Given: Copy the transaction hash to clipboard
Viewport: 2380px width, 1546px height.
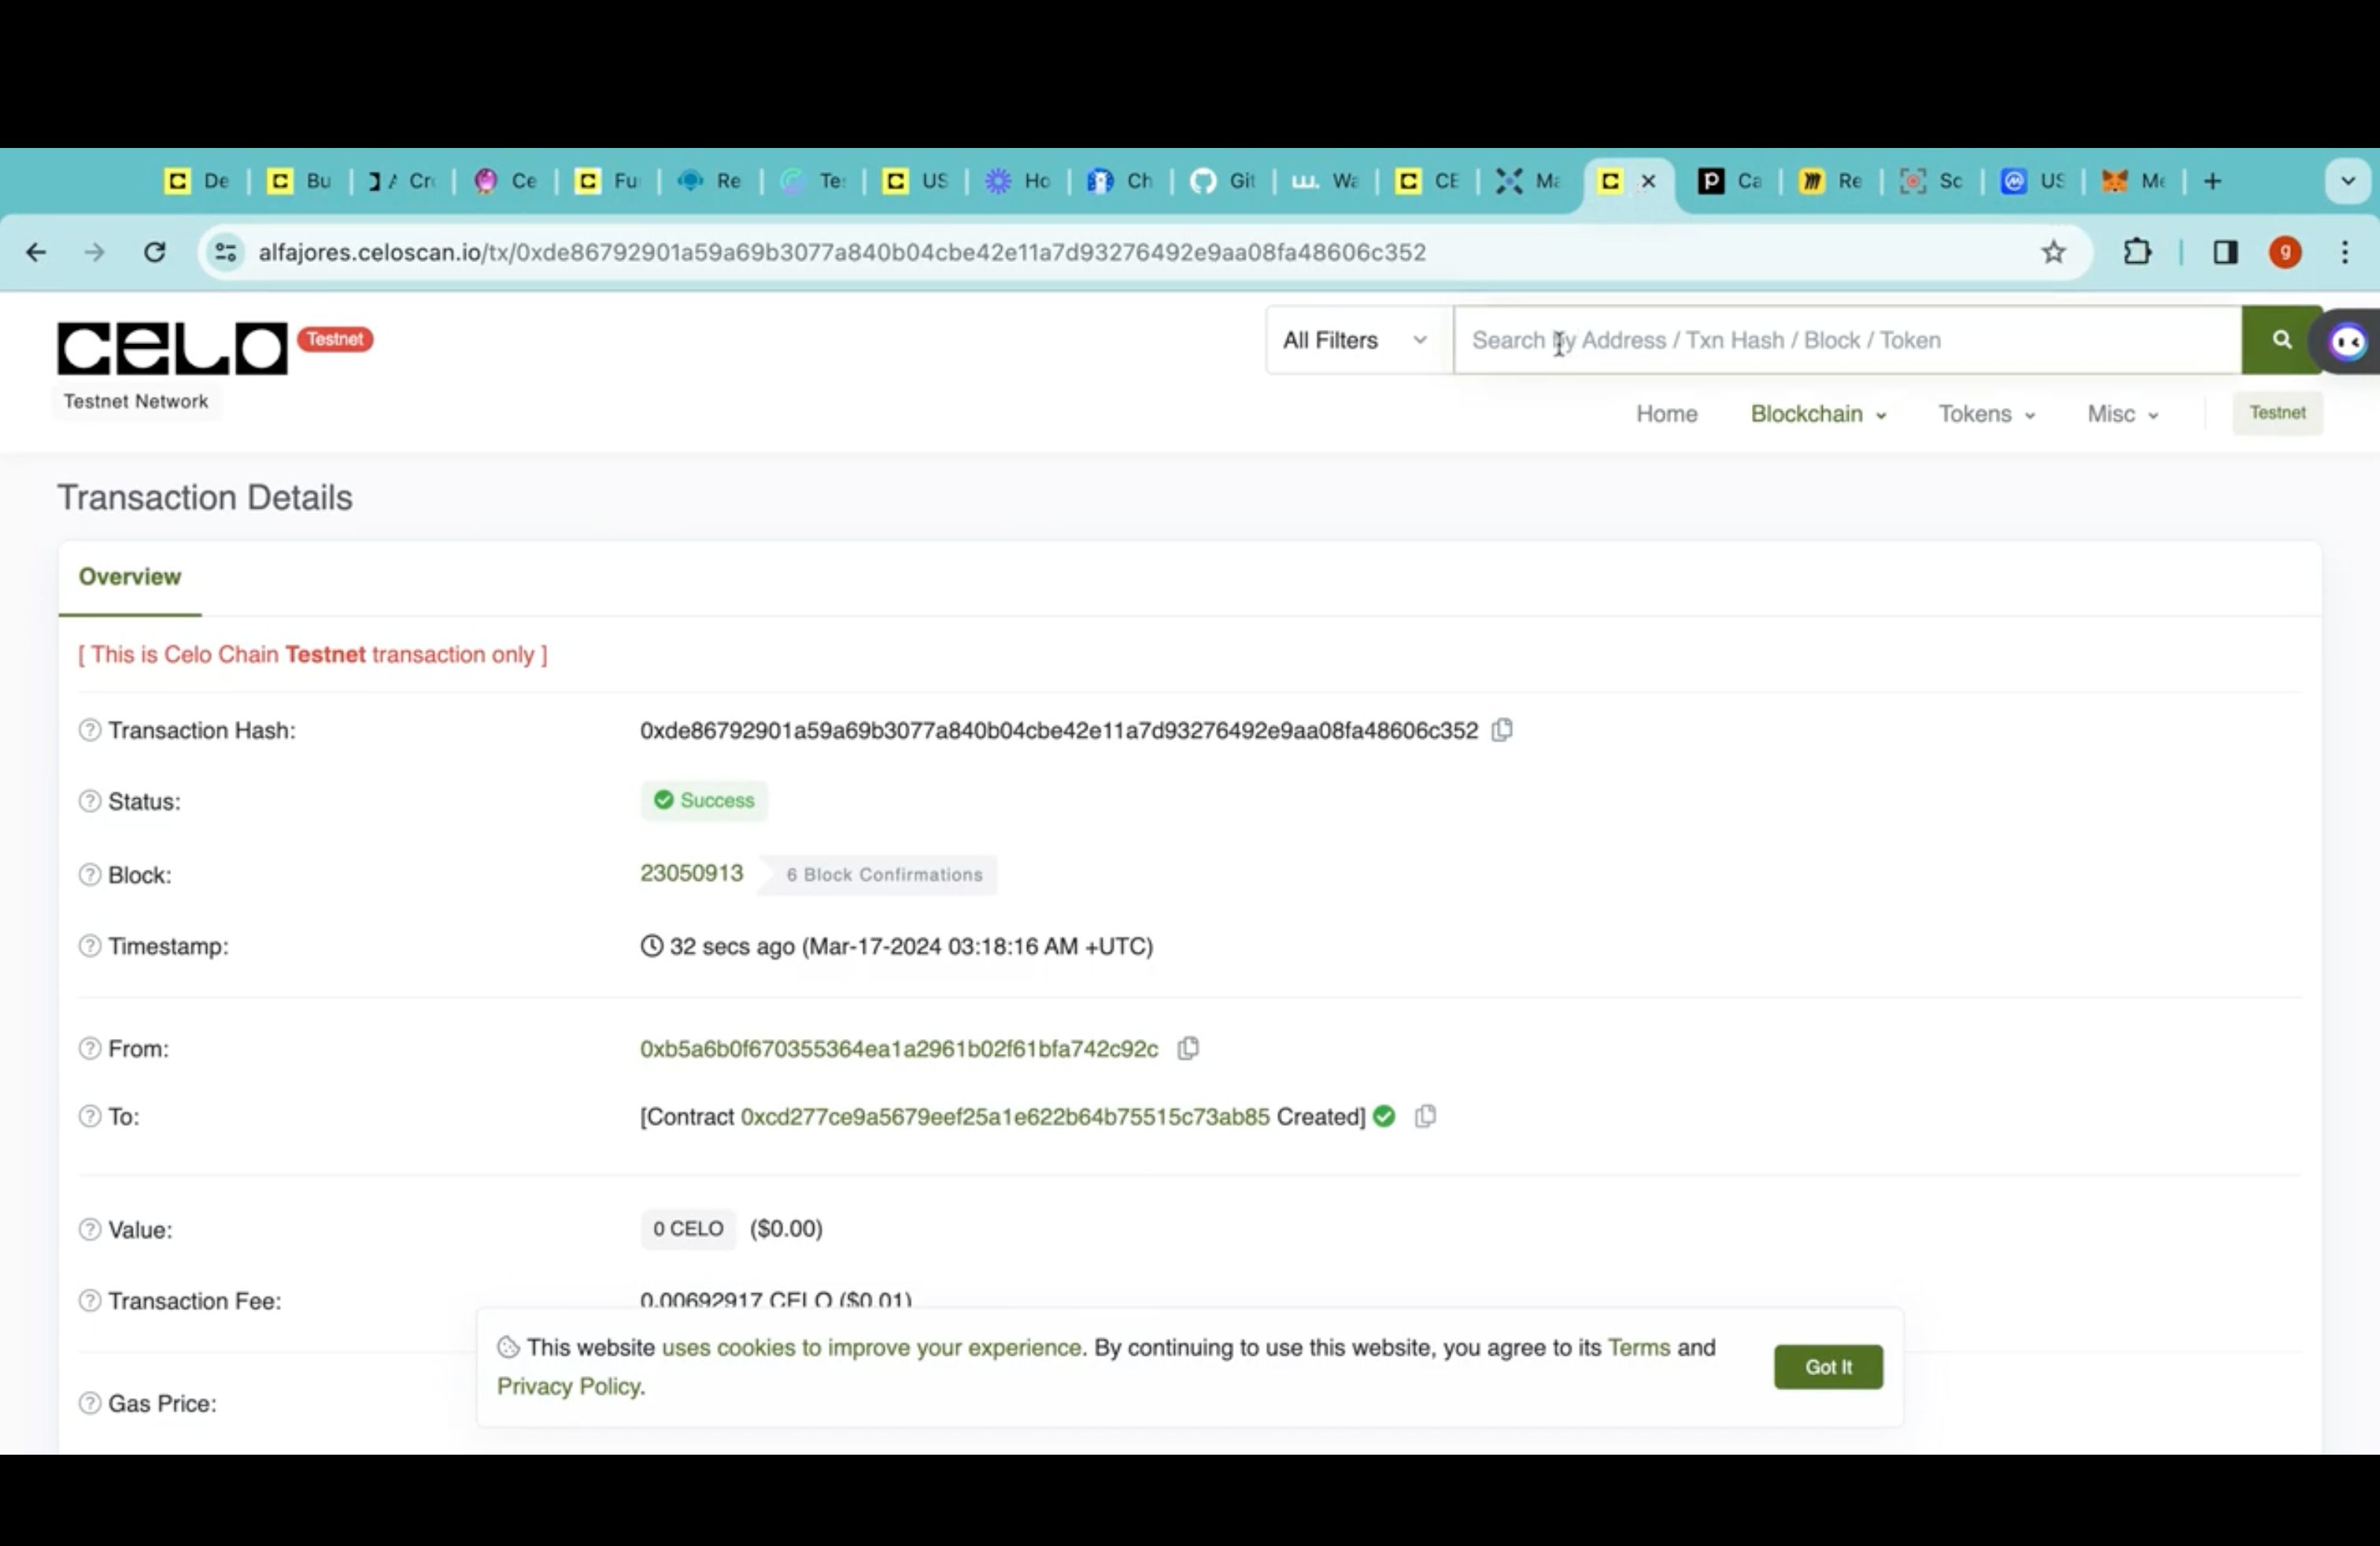Looking at the screenshot, I should click(x=1502, y=730).
